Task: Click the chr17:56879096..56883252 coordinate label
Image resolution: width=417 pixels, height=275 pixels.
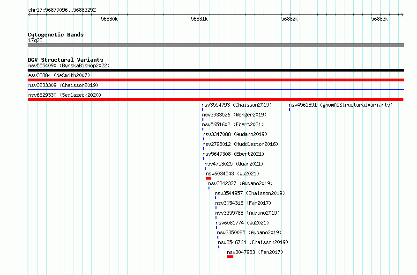Action: point(62,10)
